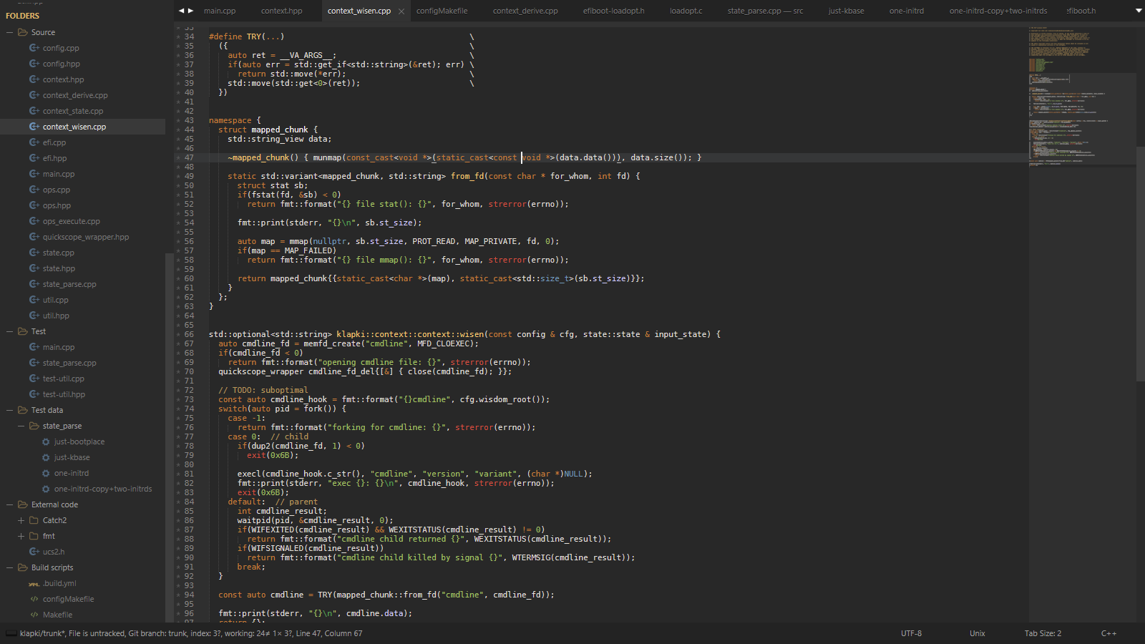This screenshot has height=644, width=1145.
Task: Open the tab list dropdown arrow
Action: pos(1139,11)
